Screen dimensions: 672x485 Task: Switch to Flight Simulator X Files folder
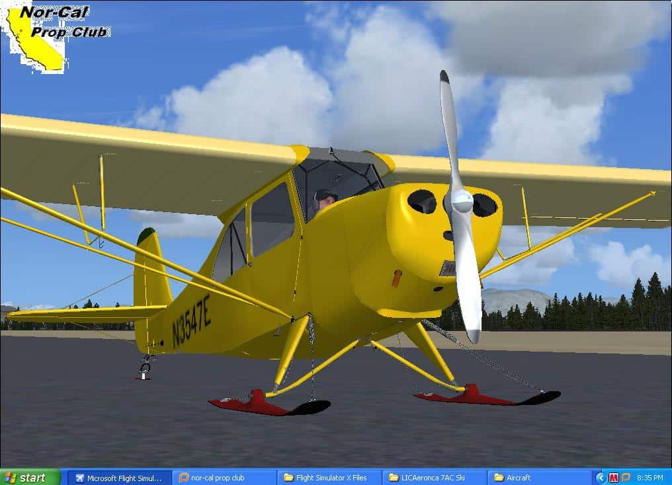click(328, 477)
